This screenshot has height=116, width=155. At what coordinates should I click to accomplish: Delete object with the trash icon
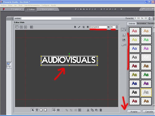(x=101, y=110)
